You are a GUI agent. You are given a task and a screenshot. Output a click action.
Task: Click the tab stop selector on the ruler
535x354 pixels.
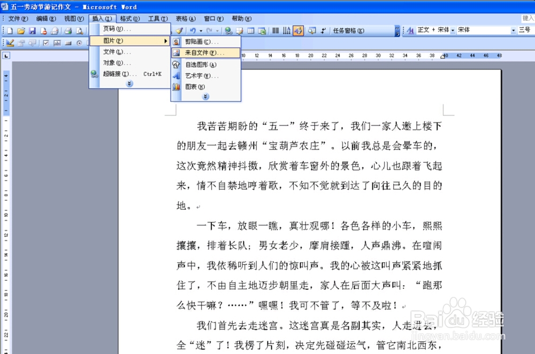click(7, 55)
